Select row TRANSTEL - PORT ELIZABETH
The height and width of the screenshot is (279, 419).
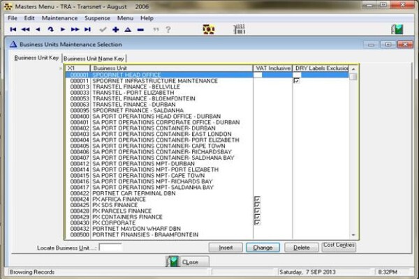point(207,93)
